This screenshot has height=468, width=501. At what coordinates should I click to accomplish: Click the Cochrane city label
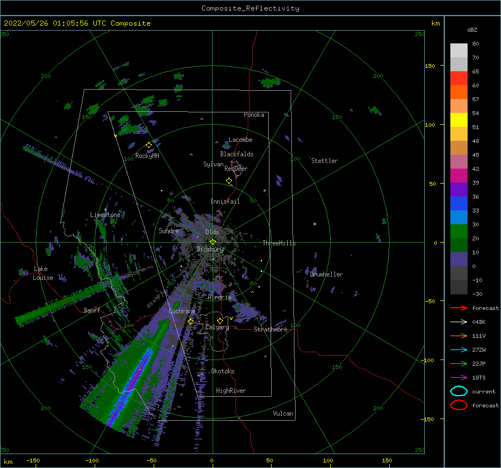(x=182, y=311)
